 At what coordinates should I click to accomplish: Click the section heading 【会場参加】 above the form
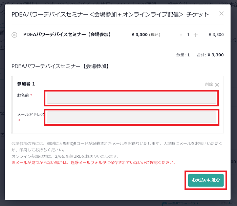tap(60, 66)
